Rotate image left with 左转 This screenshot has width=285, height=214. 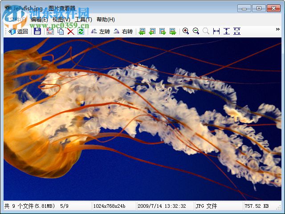tap(100, 31)
